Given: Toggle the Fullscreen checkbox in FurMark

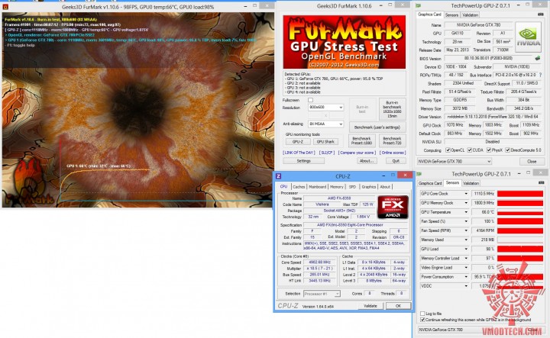Looking at the screenshot, I should click(x=310, y=100).
